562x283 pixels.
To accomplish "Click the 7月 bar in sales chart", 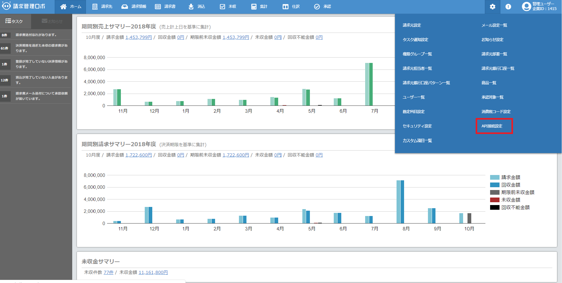I will (369, 84).
